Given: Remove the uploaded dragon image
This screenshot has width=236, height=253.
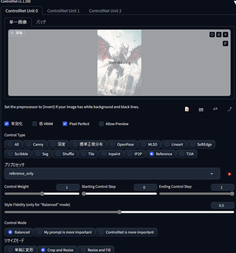Looking at the screenshot, I should [x=225, y=34].
